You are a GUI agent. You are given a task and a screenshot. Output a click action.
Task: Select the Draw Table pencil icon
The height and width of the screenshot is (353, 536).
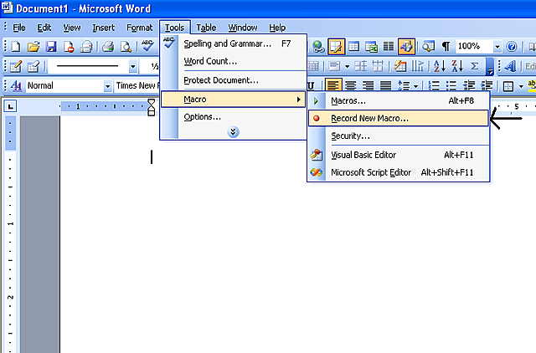point(15,66)
